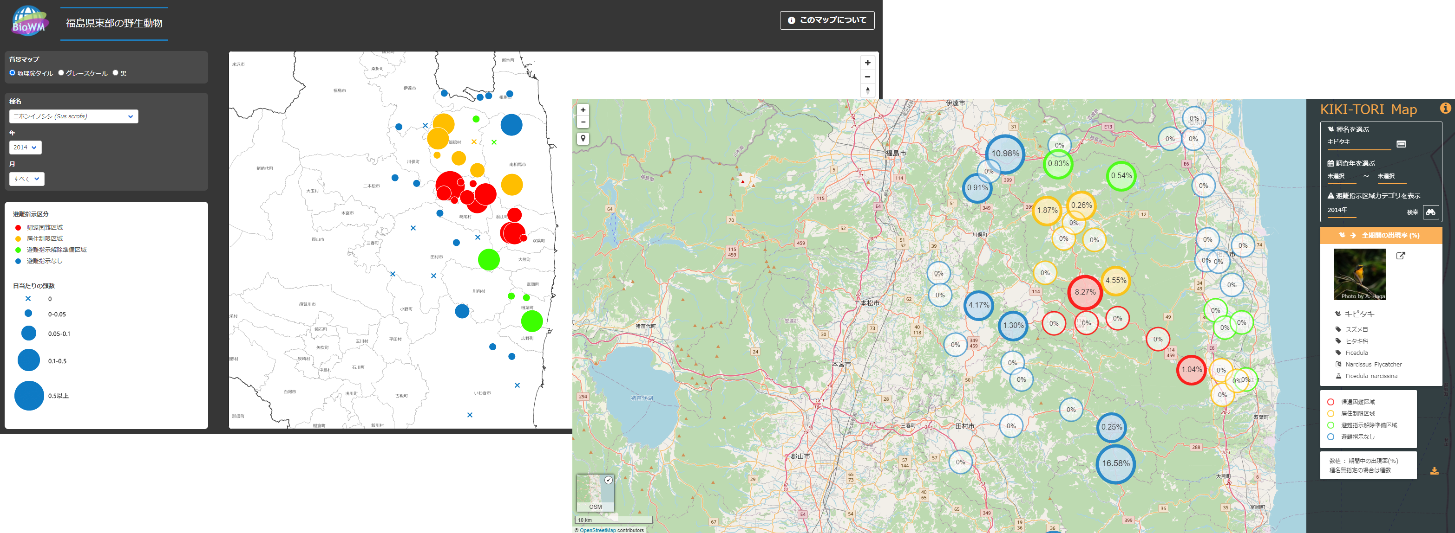Zoom in on the KIKI-TORI map

583,110
